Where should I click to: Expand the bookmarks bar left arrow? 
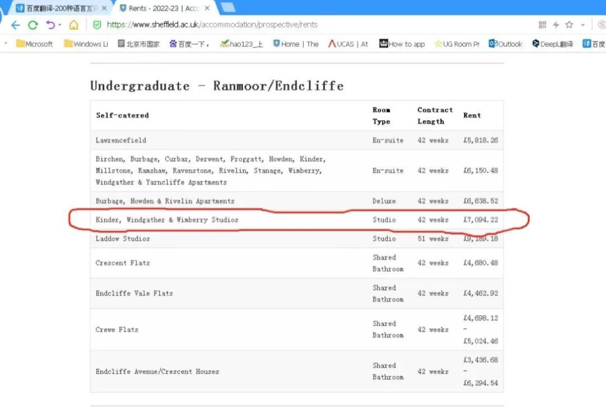coord(6,44)
